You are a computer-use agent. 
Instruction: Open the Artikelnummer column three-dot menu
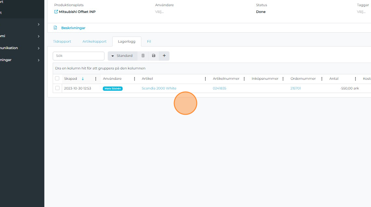[244, 79]
